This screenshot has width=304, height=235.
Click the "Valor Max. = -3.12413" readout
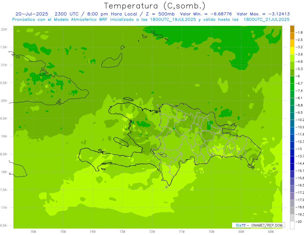coord(263,14)
